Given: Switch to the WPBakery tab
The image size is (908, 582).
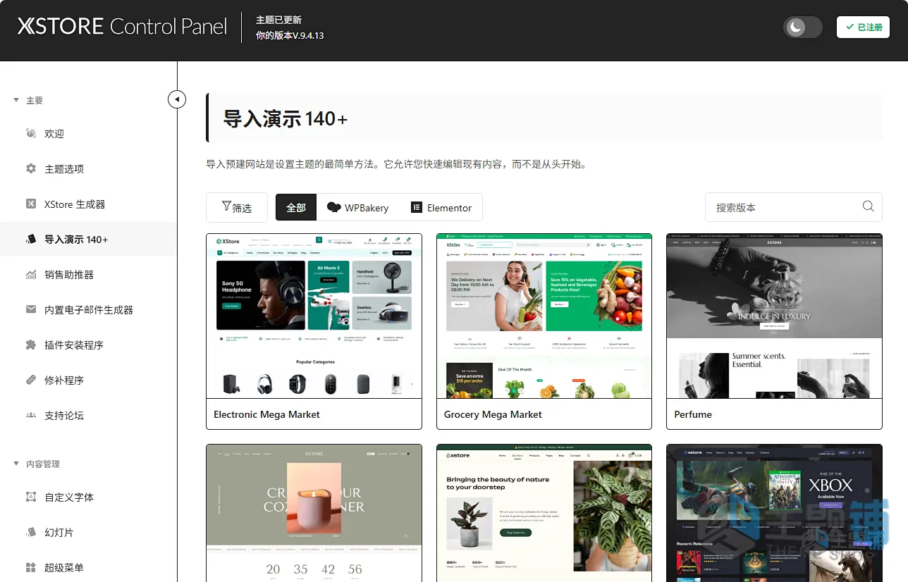Looking at the screenshot, I should (x=358, y=207).
